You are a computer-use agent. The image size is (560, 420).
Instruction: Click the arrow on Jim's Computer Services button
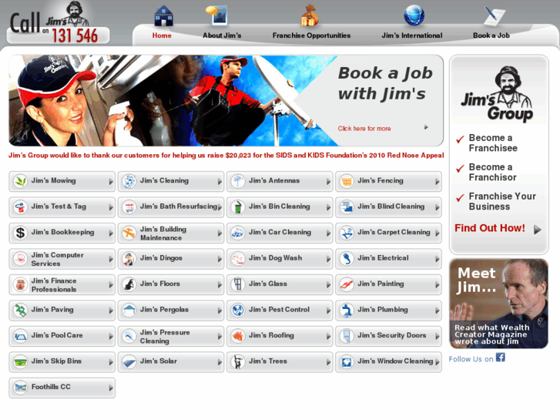[x=111, y=259]
